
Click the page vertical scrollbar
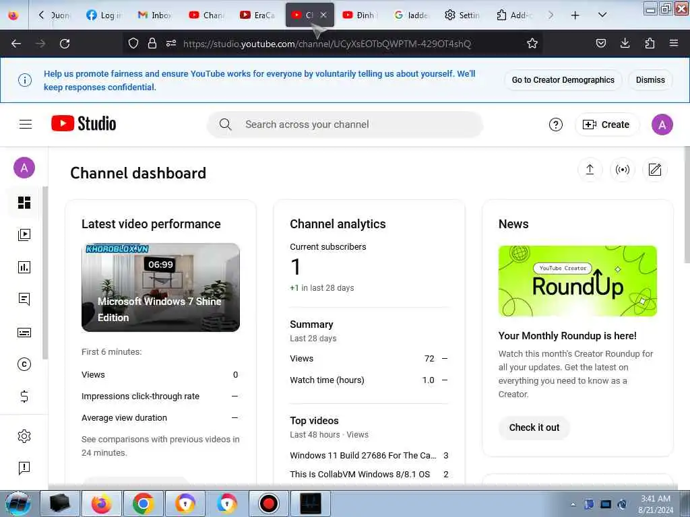[x=687, y=205]
